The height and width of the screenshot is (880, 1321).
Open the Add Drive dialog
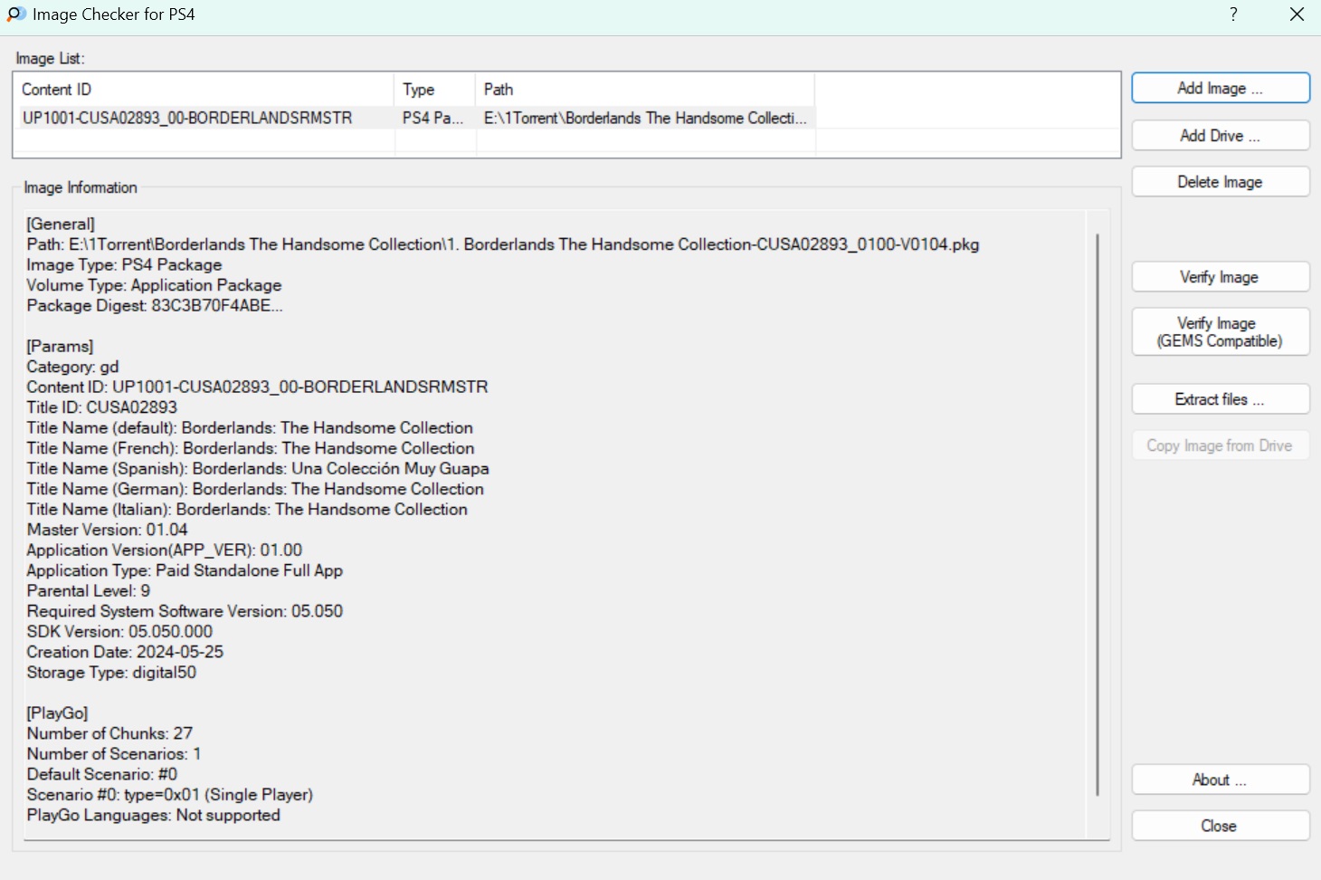tap(1220, 136)
